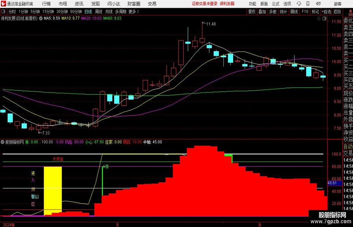Click the 跟踪: 10.00 indicator value
Image resolution: width=353 pixels, height=227 pixels.
132,142
